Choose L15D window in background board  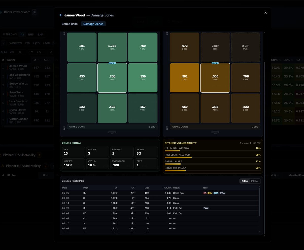click(x=36, y=43)
